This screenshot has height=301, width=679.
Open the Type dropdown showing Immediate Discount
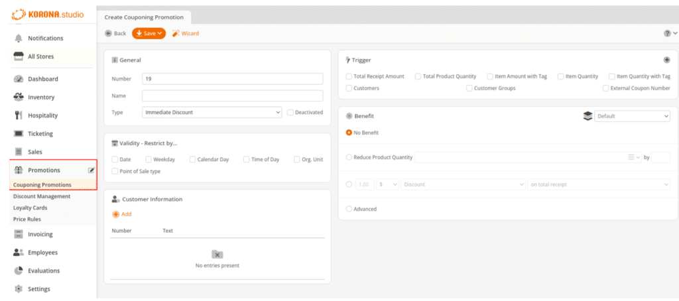[x=212, y=113]
